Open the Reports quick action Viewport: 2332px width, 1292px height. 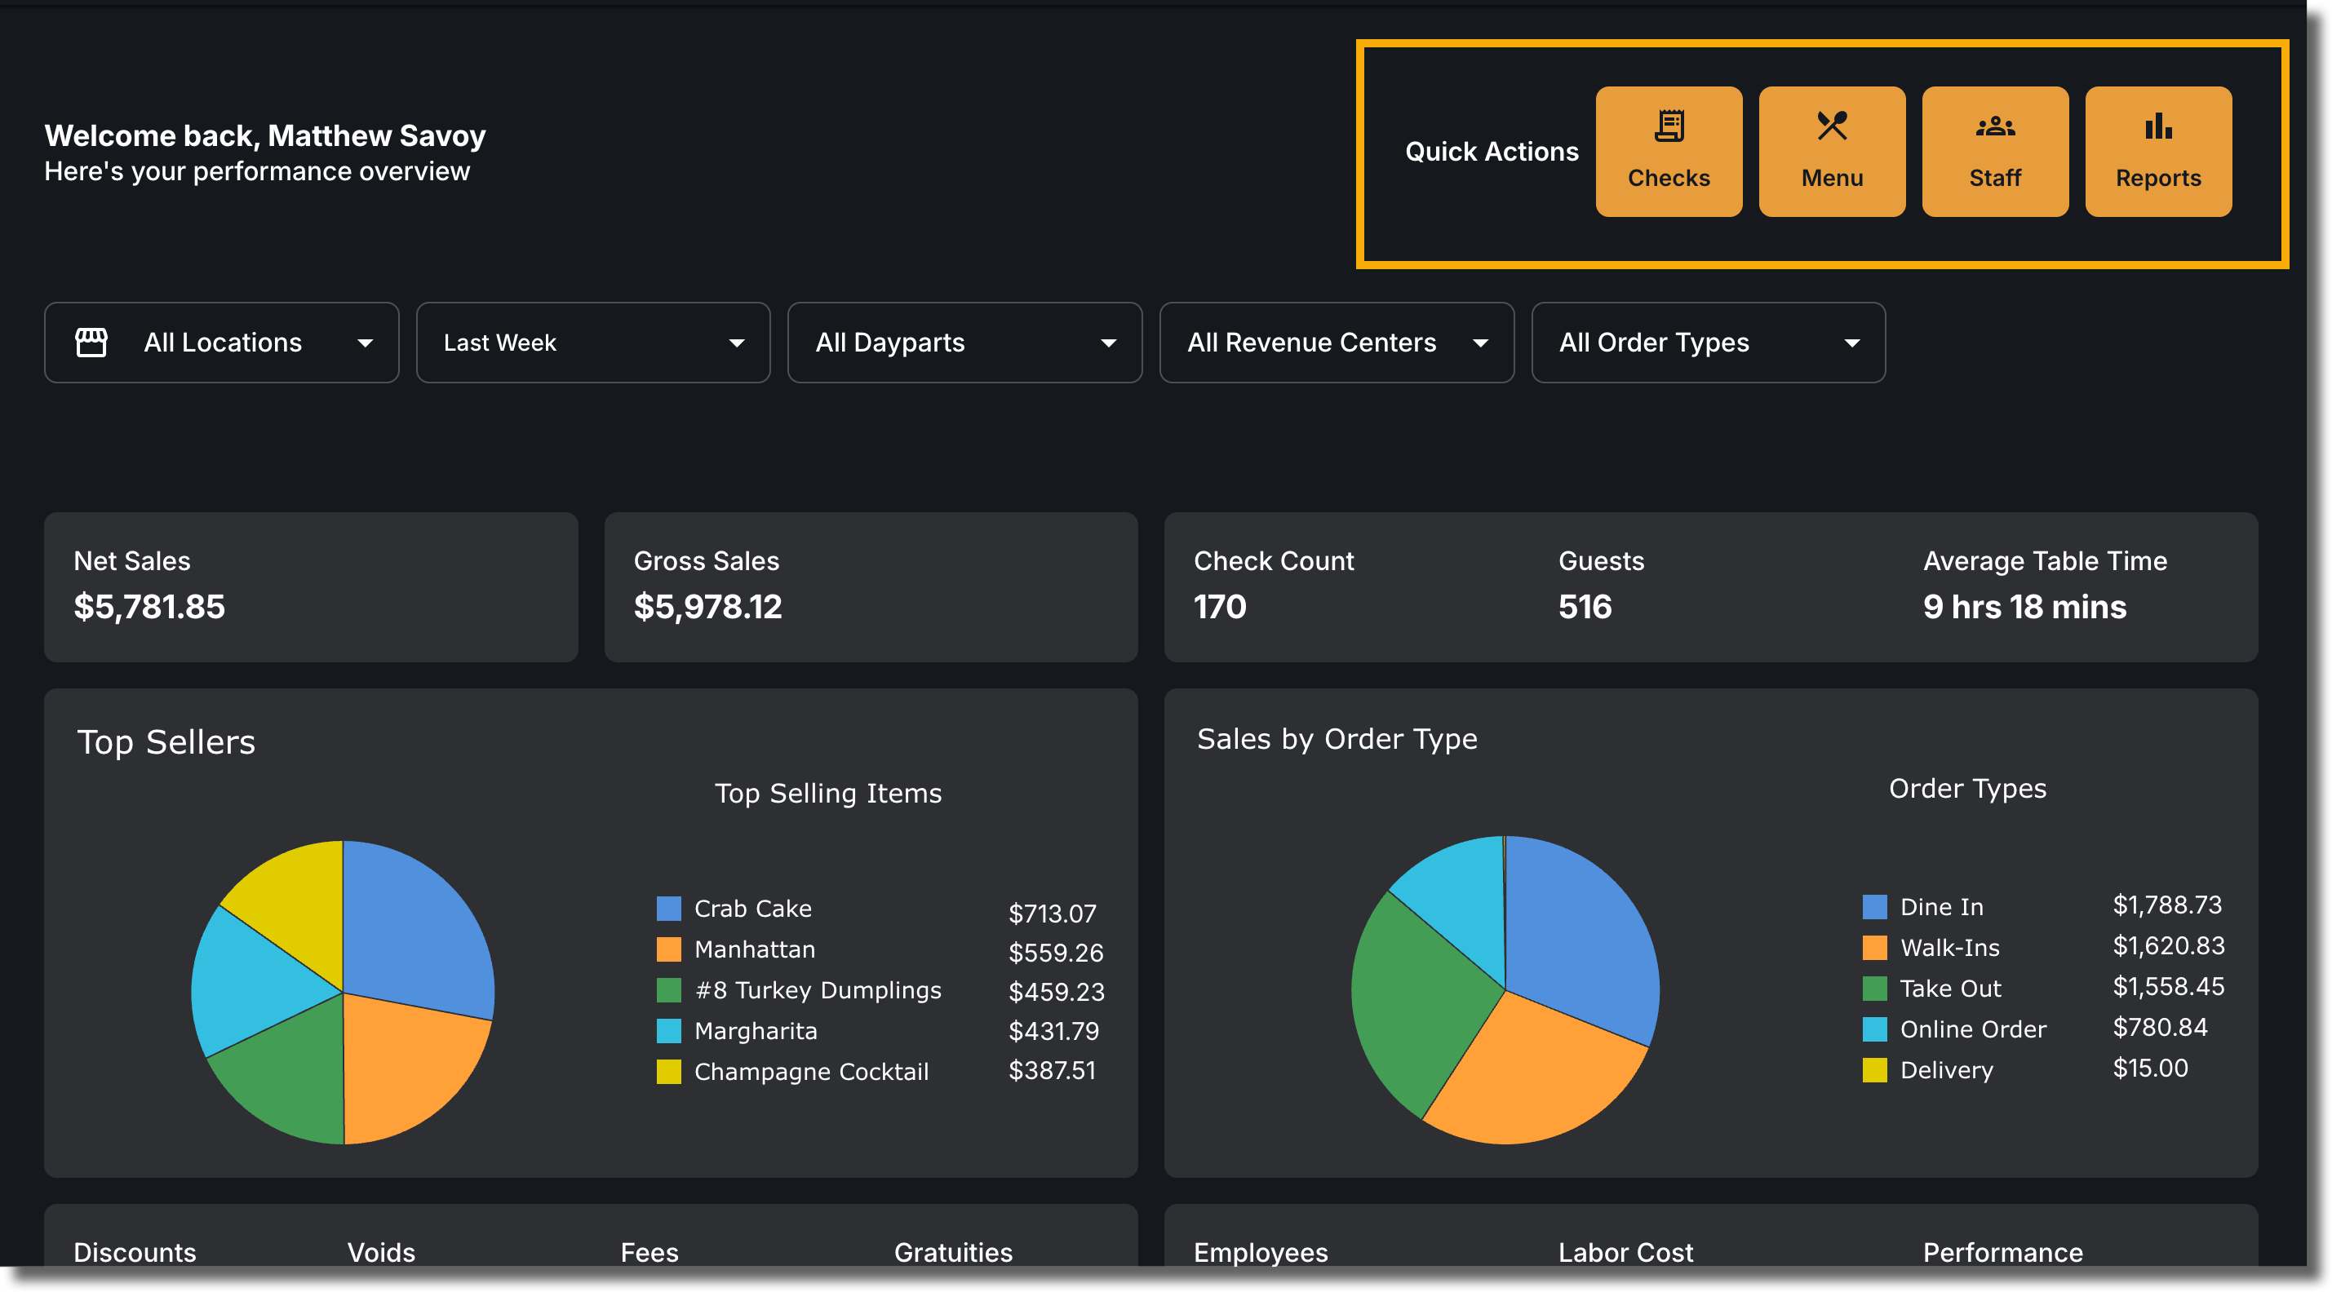2157,151
